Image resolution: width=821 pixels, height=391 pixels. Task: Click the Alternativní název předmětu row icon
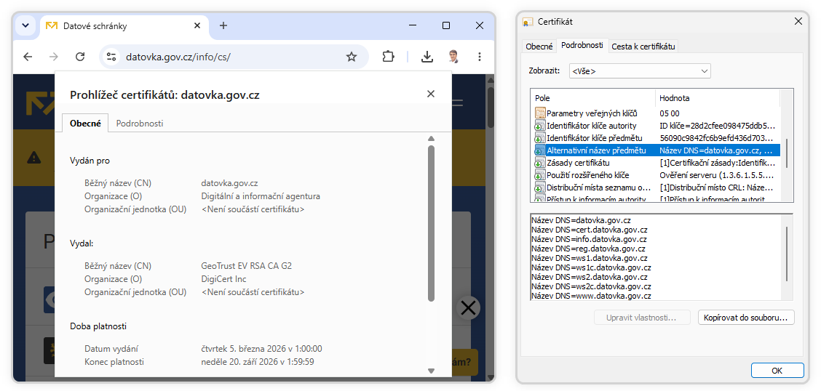pyautogui.click(x=540, y=150)
